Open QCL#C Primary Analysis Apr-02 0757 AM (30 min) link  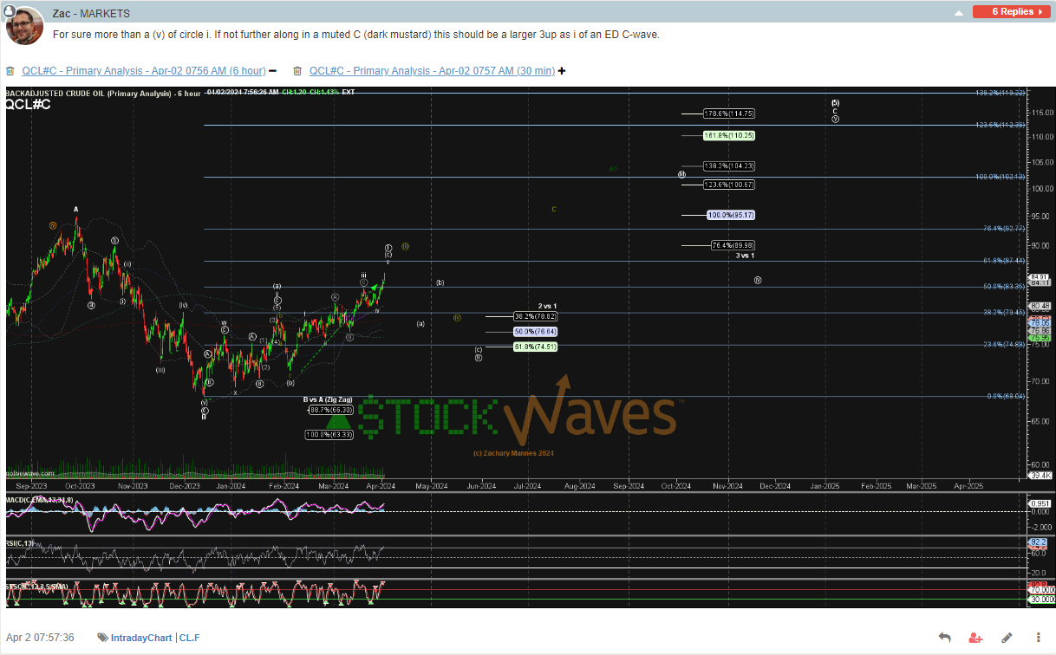432,71
